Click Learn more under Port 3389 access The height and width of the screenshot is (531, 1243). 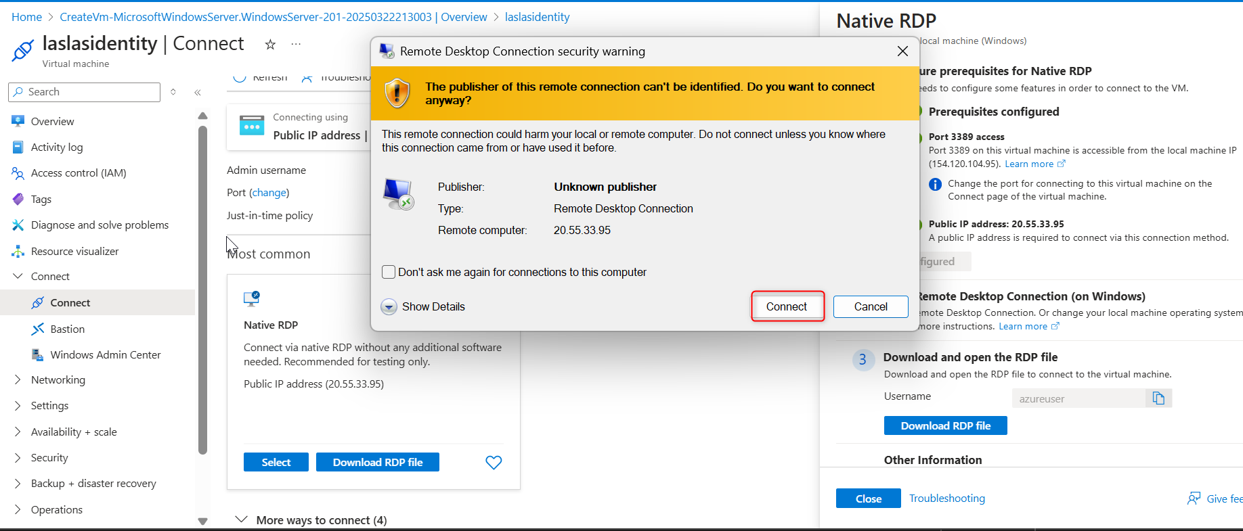pyautogui.click(x=1035, y=164)
